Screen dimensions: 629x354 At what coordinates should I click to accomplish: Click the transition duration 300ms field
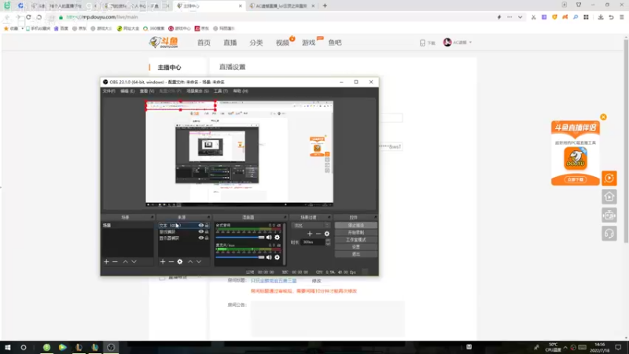click(313, 242)
